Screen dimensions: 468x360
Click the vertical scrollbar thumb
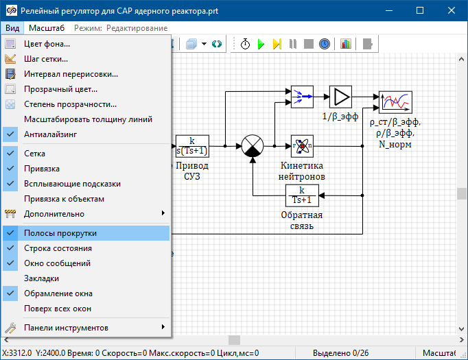pyautogui.click(x=463, y=193)
